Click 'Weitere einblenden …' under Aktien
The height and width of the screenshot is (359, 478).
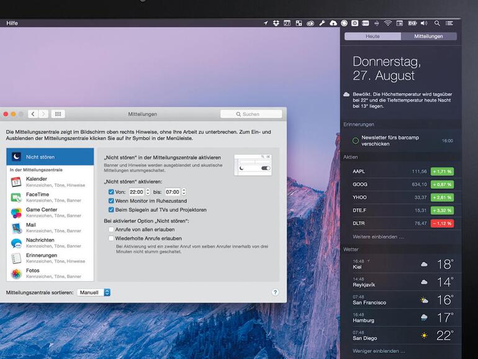378,237
